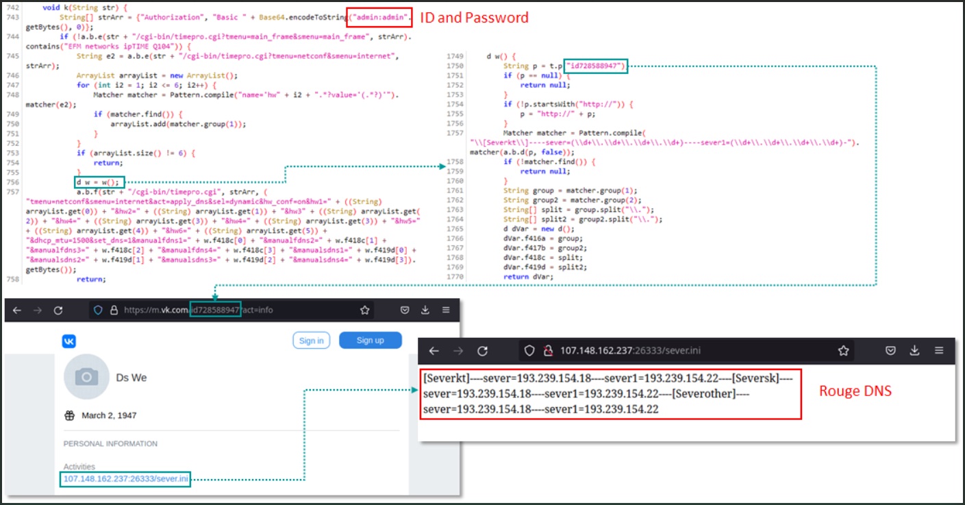This screenshot has width=965, height=505.
Task: Click the VK Sign in button
Action: click(311, 341)
